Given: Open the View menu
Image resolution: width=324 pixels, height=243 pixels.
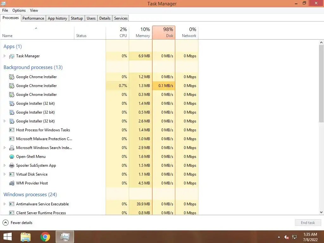Looking at the screenshot, I should tap(34, 10).
